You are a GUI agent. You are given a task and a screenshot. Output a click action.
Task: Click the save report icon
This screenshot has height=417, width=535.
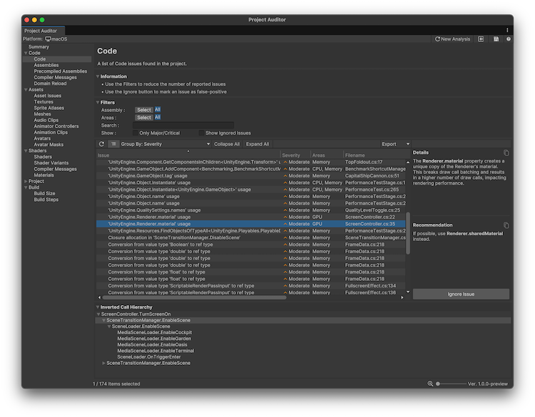(x=496, y=39)
